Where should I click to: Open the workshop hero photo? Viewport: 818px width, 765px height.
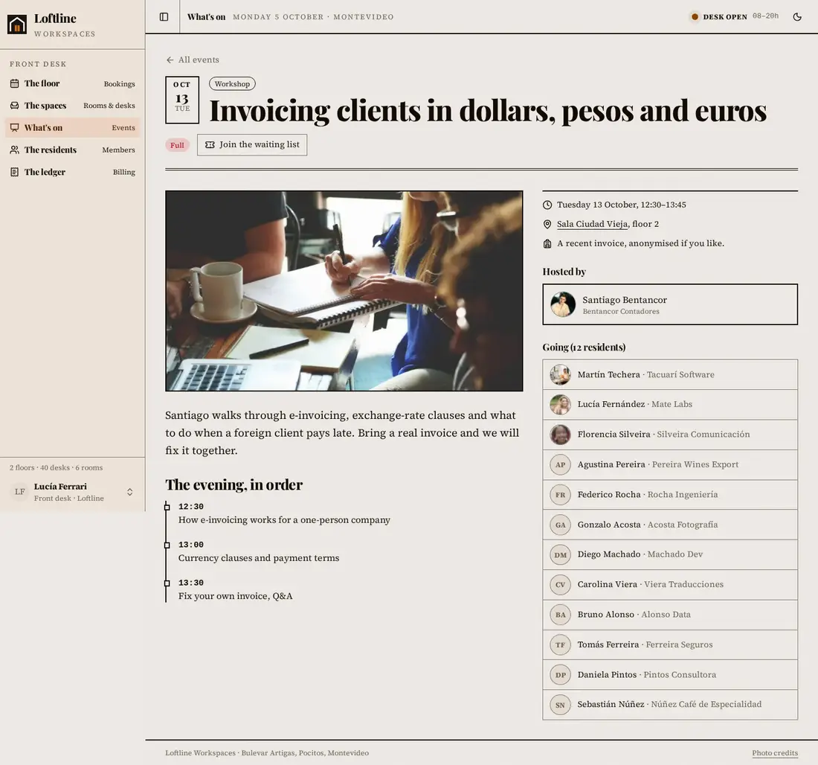click(x=344, y=291)
